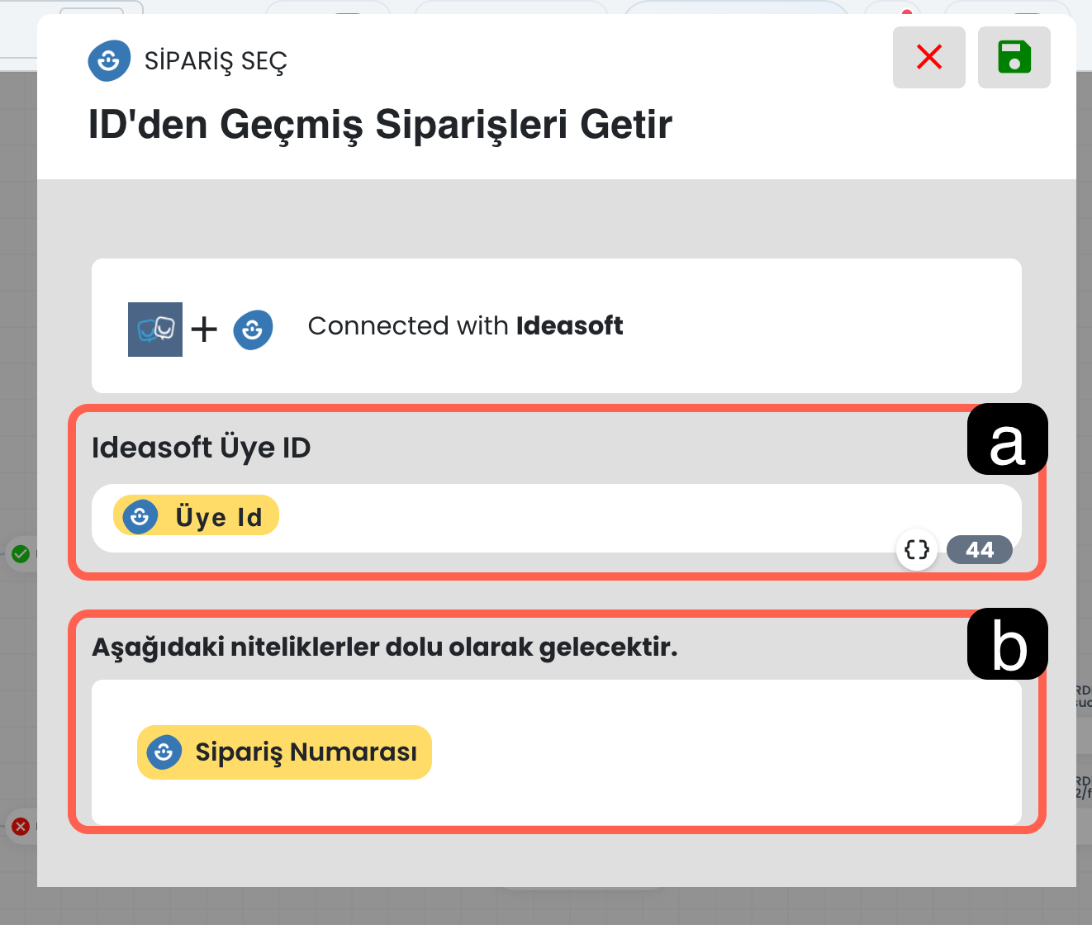Click the Ideasoft logo beside SİPARİŞ SEÇ
The height and width of the screenshot is (925, 1092).
click(x=109, y=60)
